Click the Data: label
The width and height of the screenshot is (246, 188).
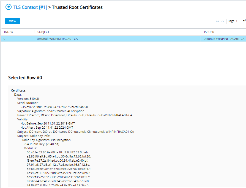18,95
